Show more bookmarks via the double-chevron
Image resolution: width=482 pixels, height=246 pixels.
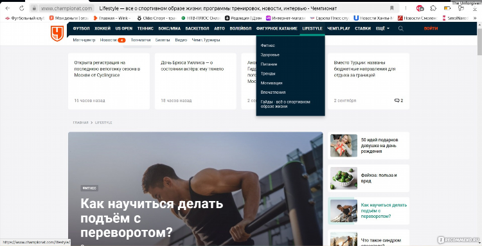tap(475, 18)
